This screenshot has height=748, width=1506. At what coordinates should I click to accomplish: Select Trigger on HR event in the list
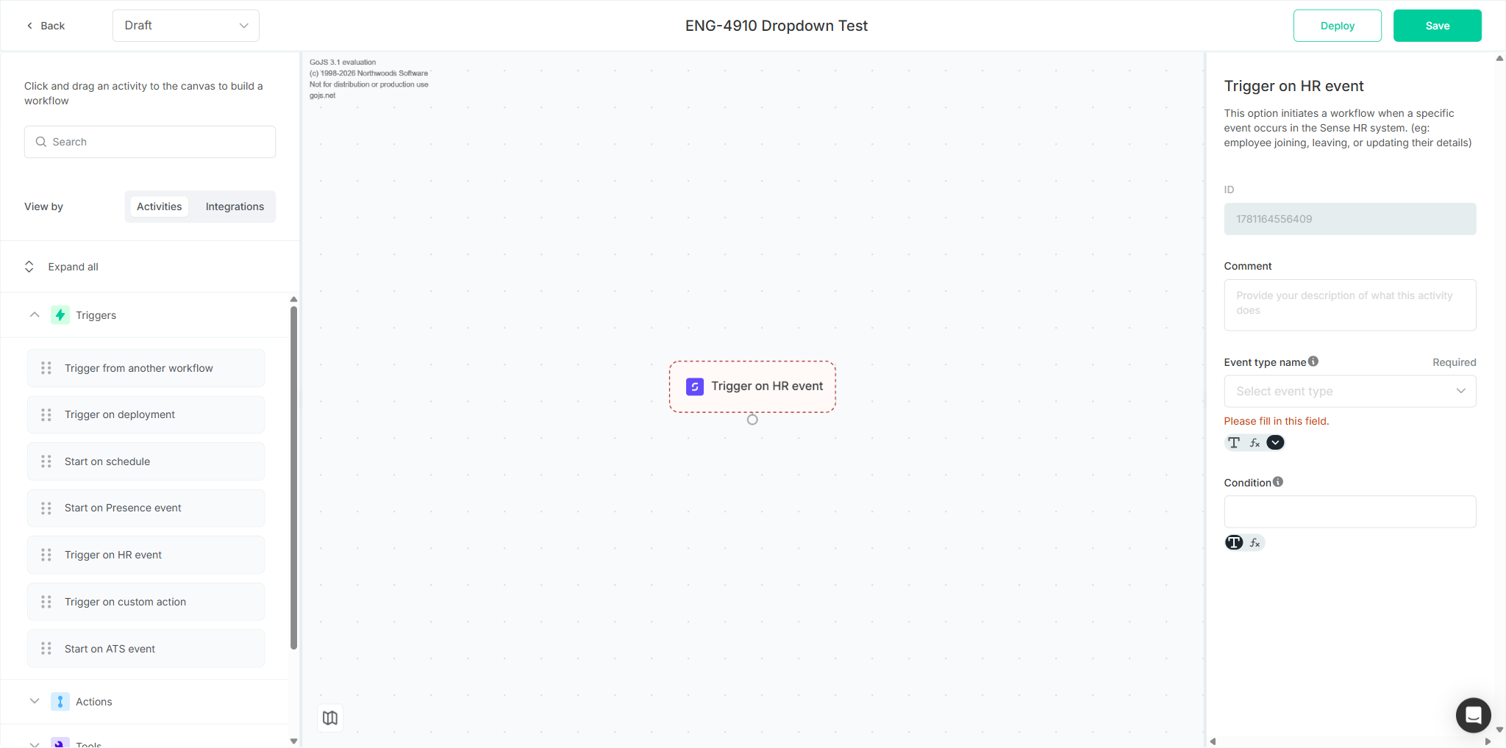point(146,555)
